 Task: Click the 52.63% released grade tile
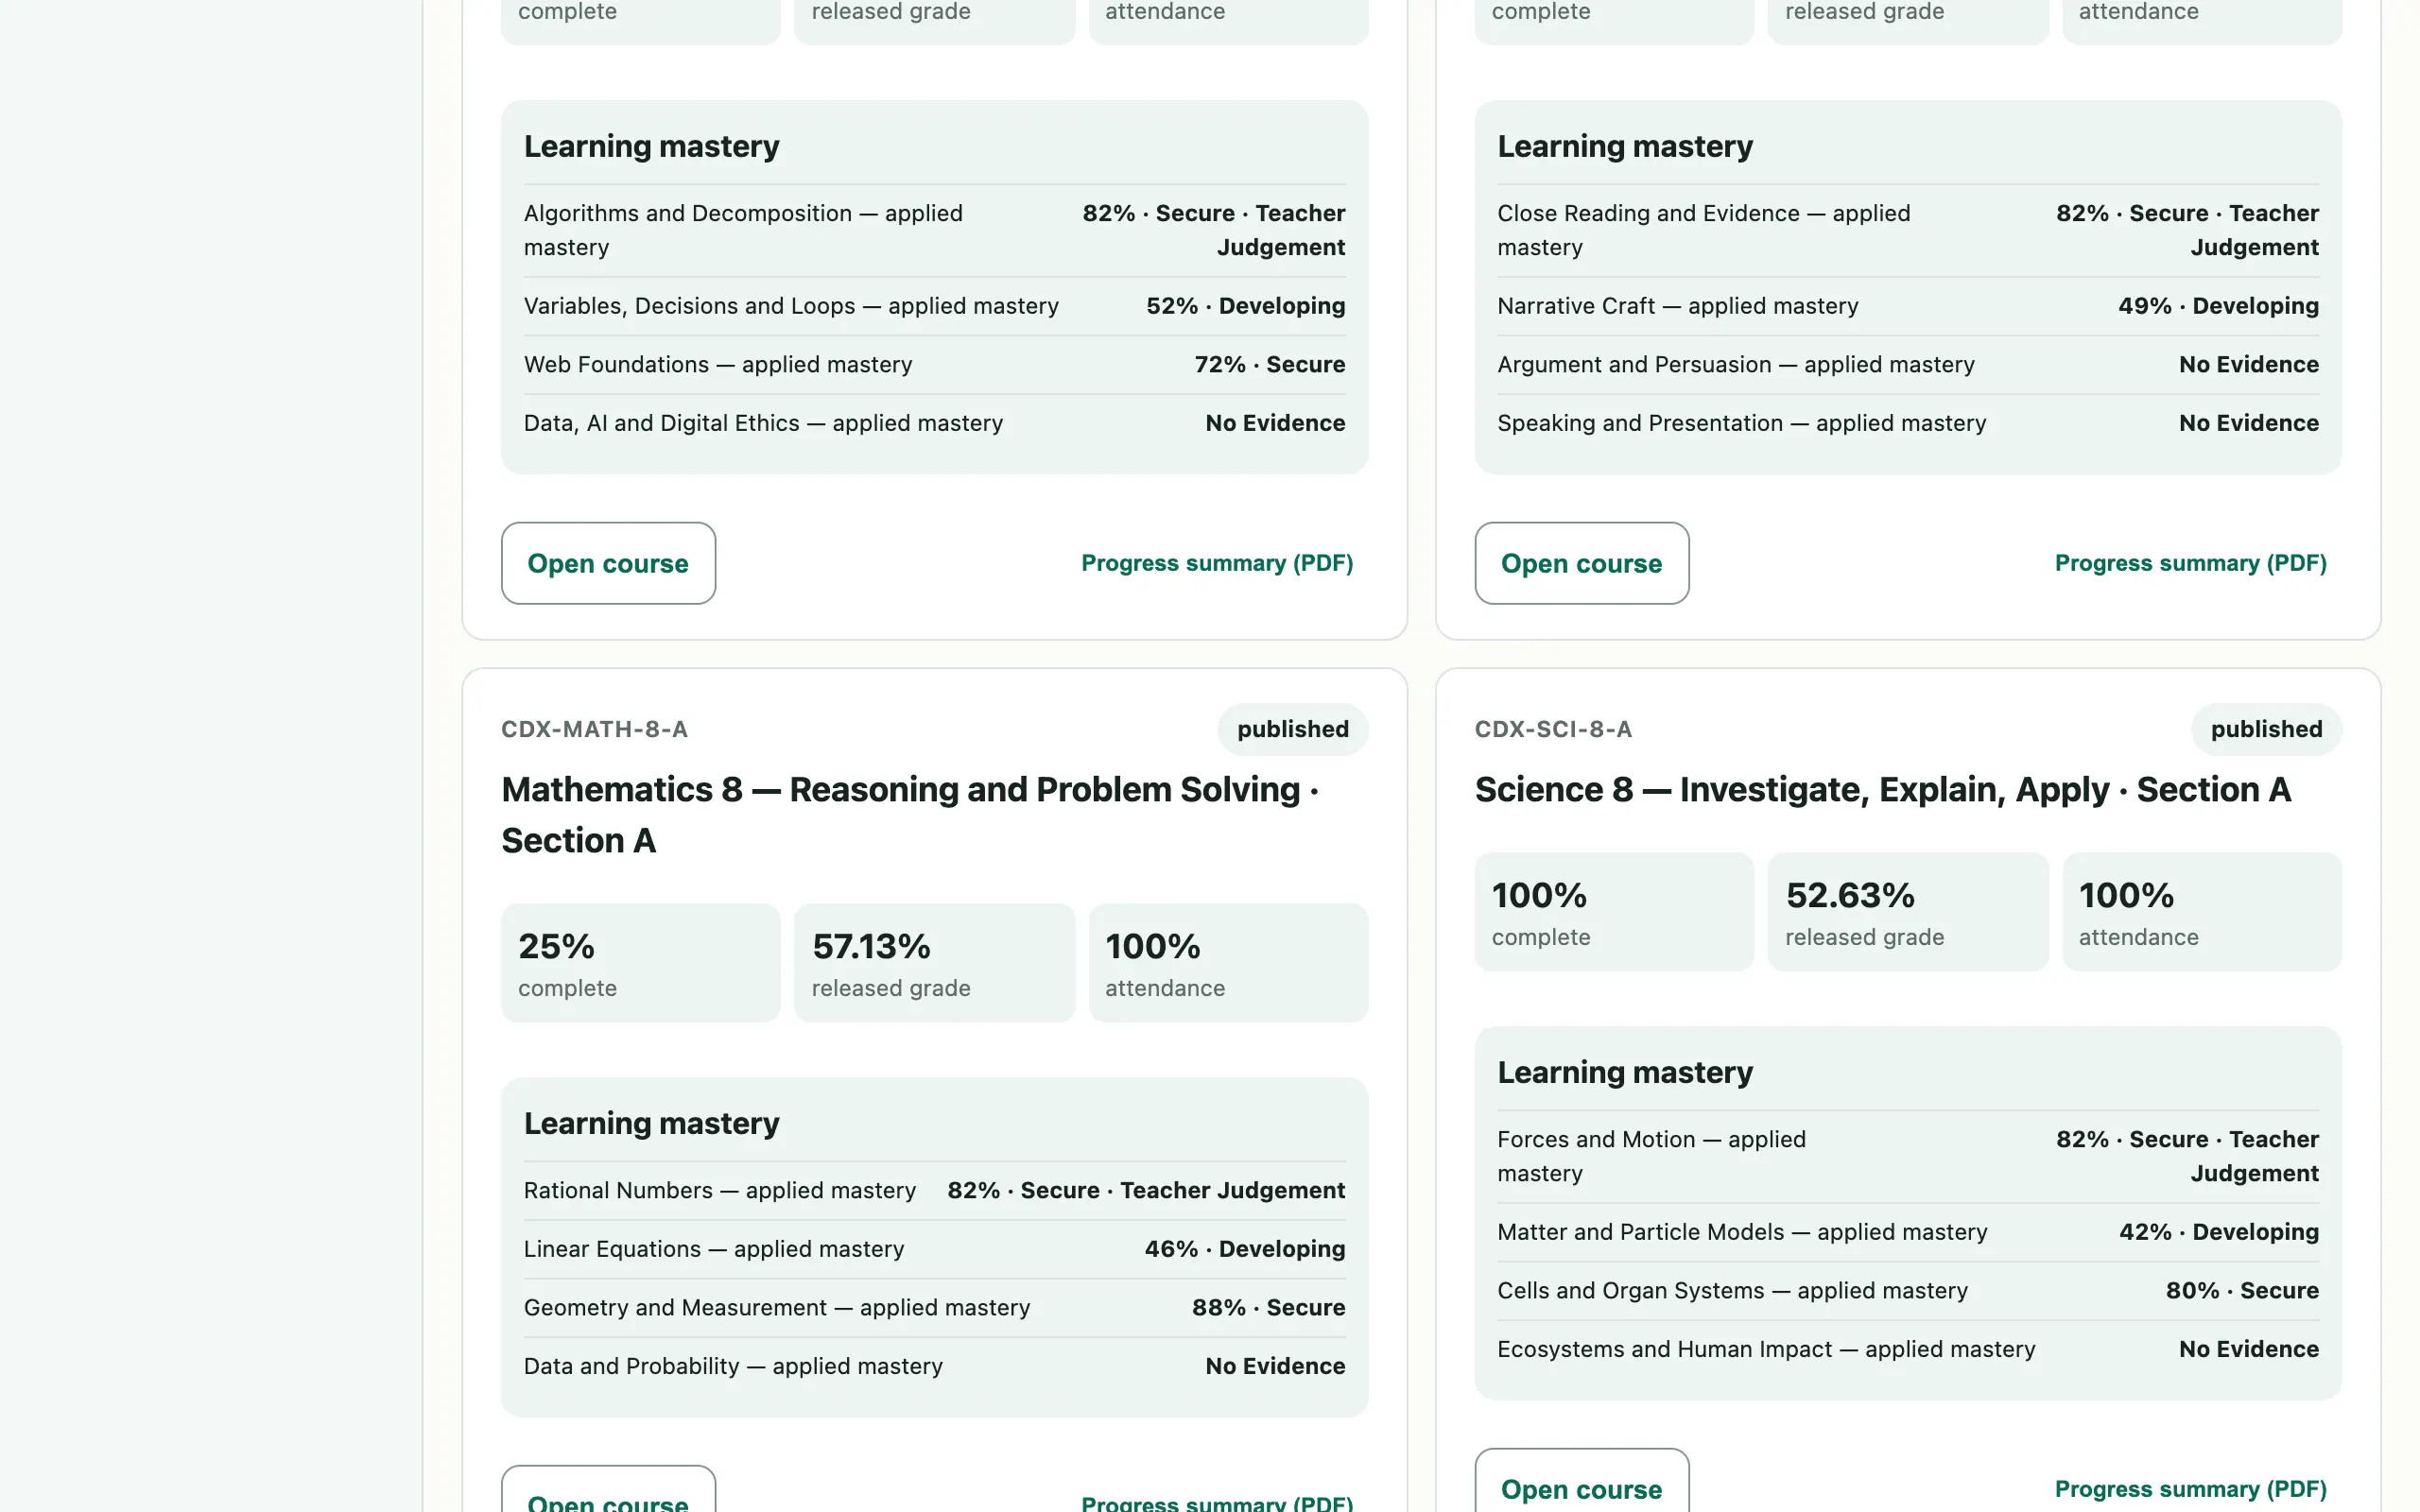[x=1907, y=912]
